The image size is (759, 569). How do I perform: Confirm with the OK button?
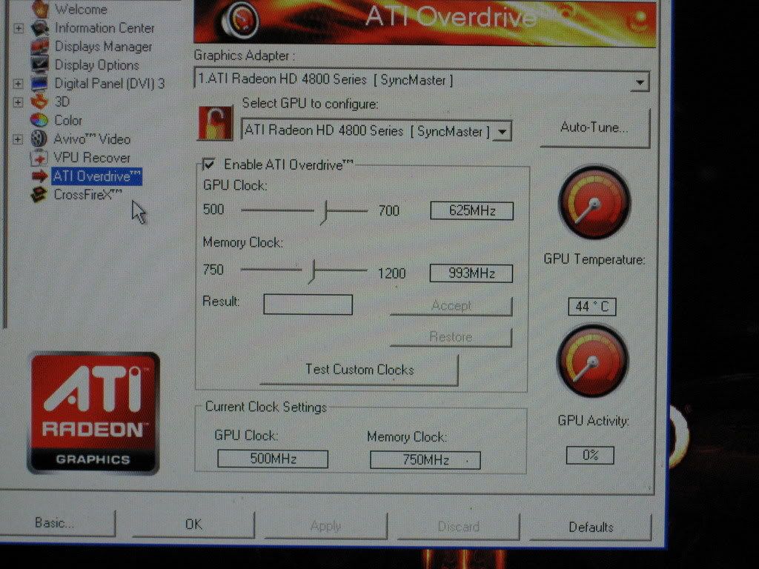(193, 525)
